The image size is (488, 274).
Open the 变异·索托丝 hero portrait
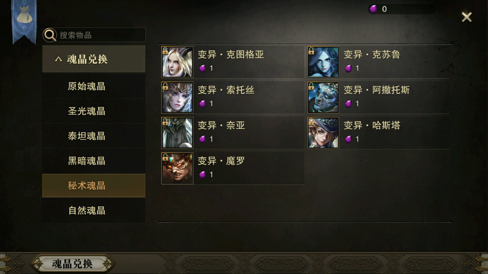(x=177, y=97)
